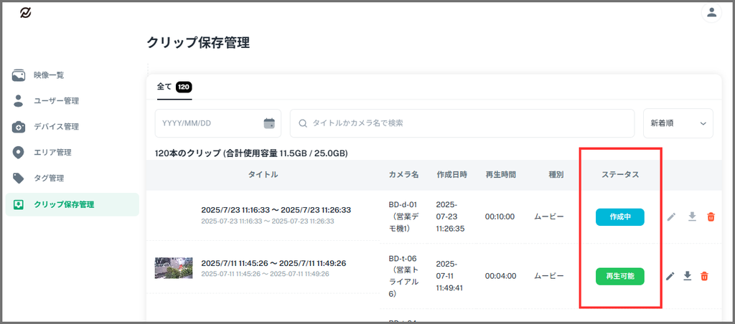735x324 pixels.
Task: Select the 全て tab
Action: click(174, 87)
